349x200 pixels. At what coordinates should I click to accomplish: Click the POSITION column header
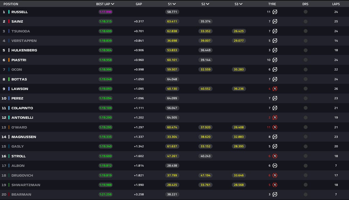coord(11,4)
